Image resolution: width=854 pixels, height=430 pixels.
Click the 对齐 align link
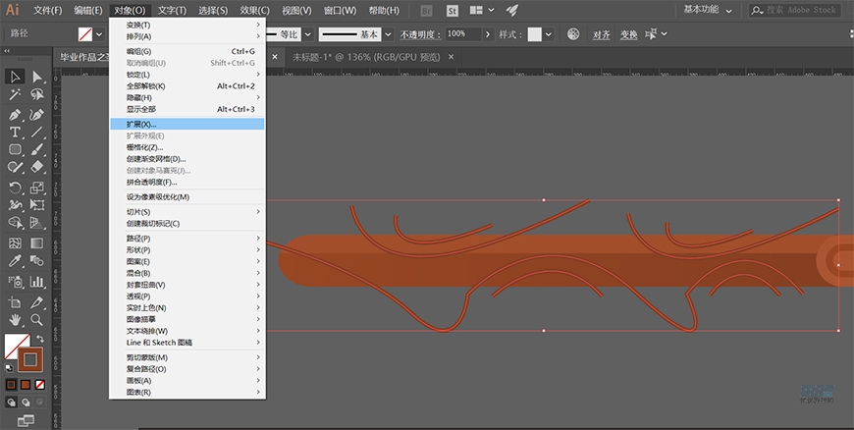point(602,34)
